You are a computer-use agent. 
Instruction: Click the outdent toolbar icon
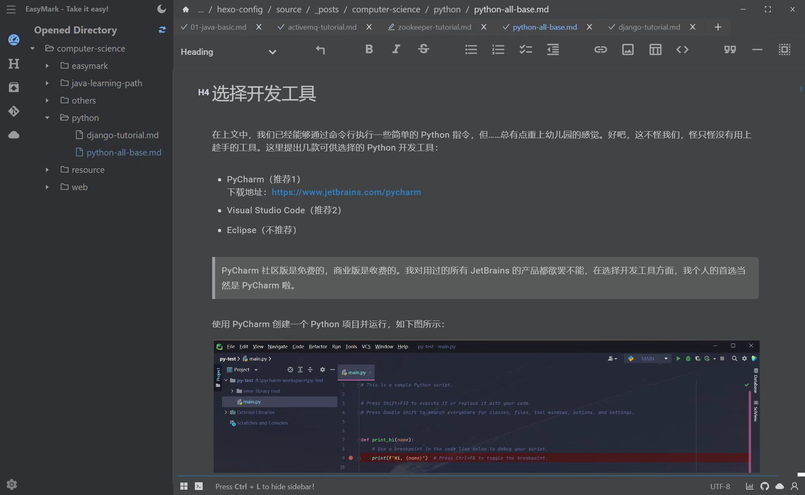point(553,49)
